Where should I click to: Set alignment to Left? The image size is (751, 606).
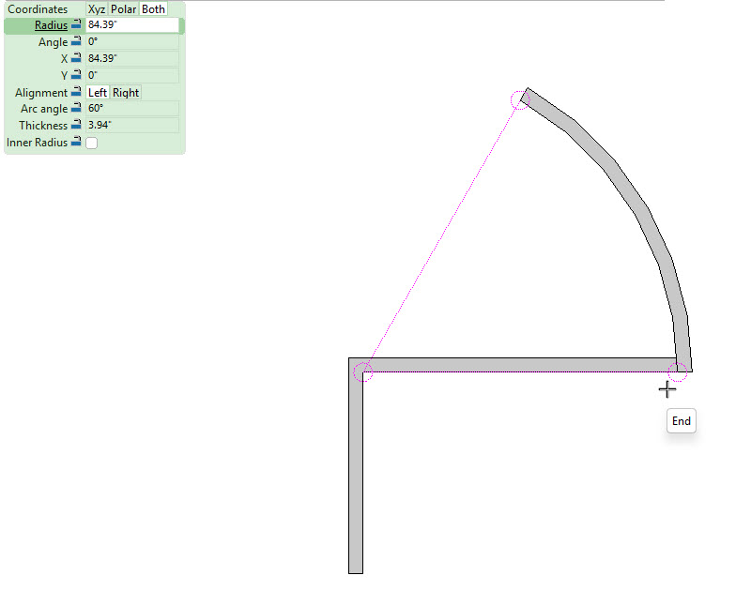(98, 92)
